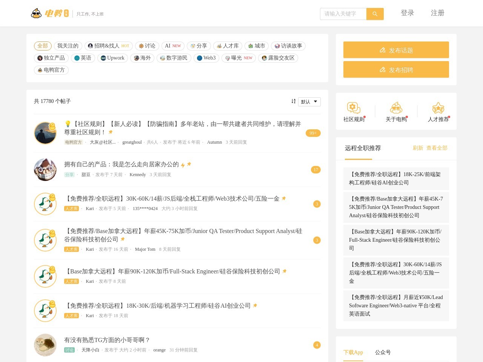This screenshot has height=362, width=483.
Task: Open the 人才推荐 star icon
Action: (x=438, y=108)
